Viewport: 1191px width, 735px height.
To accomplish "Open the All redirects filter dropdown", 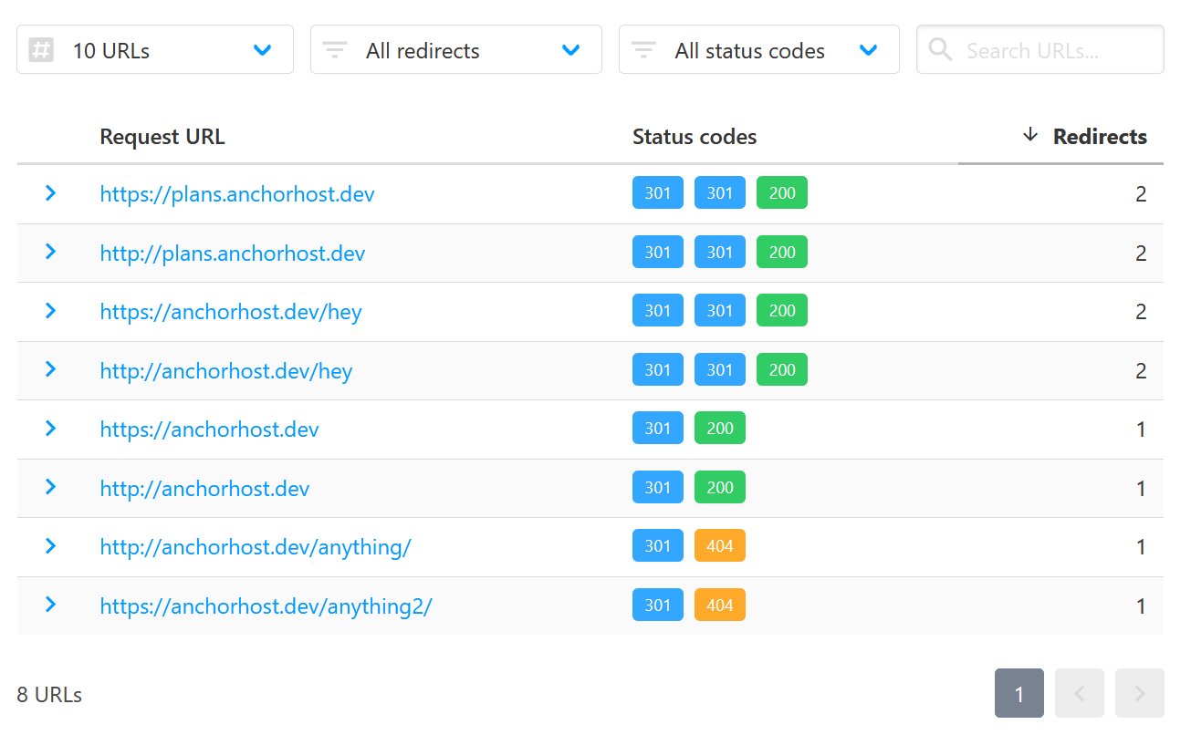I will tap(455, 49).
